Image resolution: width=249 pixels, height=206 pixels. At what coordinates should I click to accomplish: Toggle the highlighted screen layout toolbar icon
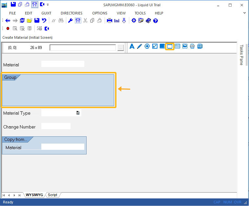point(78,20)
